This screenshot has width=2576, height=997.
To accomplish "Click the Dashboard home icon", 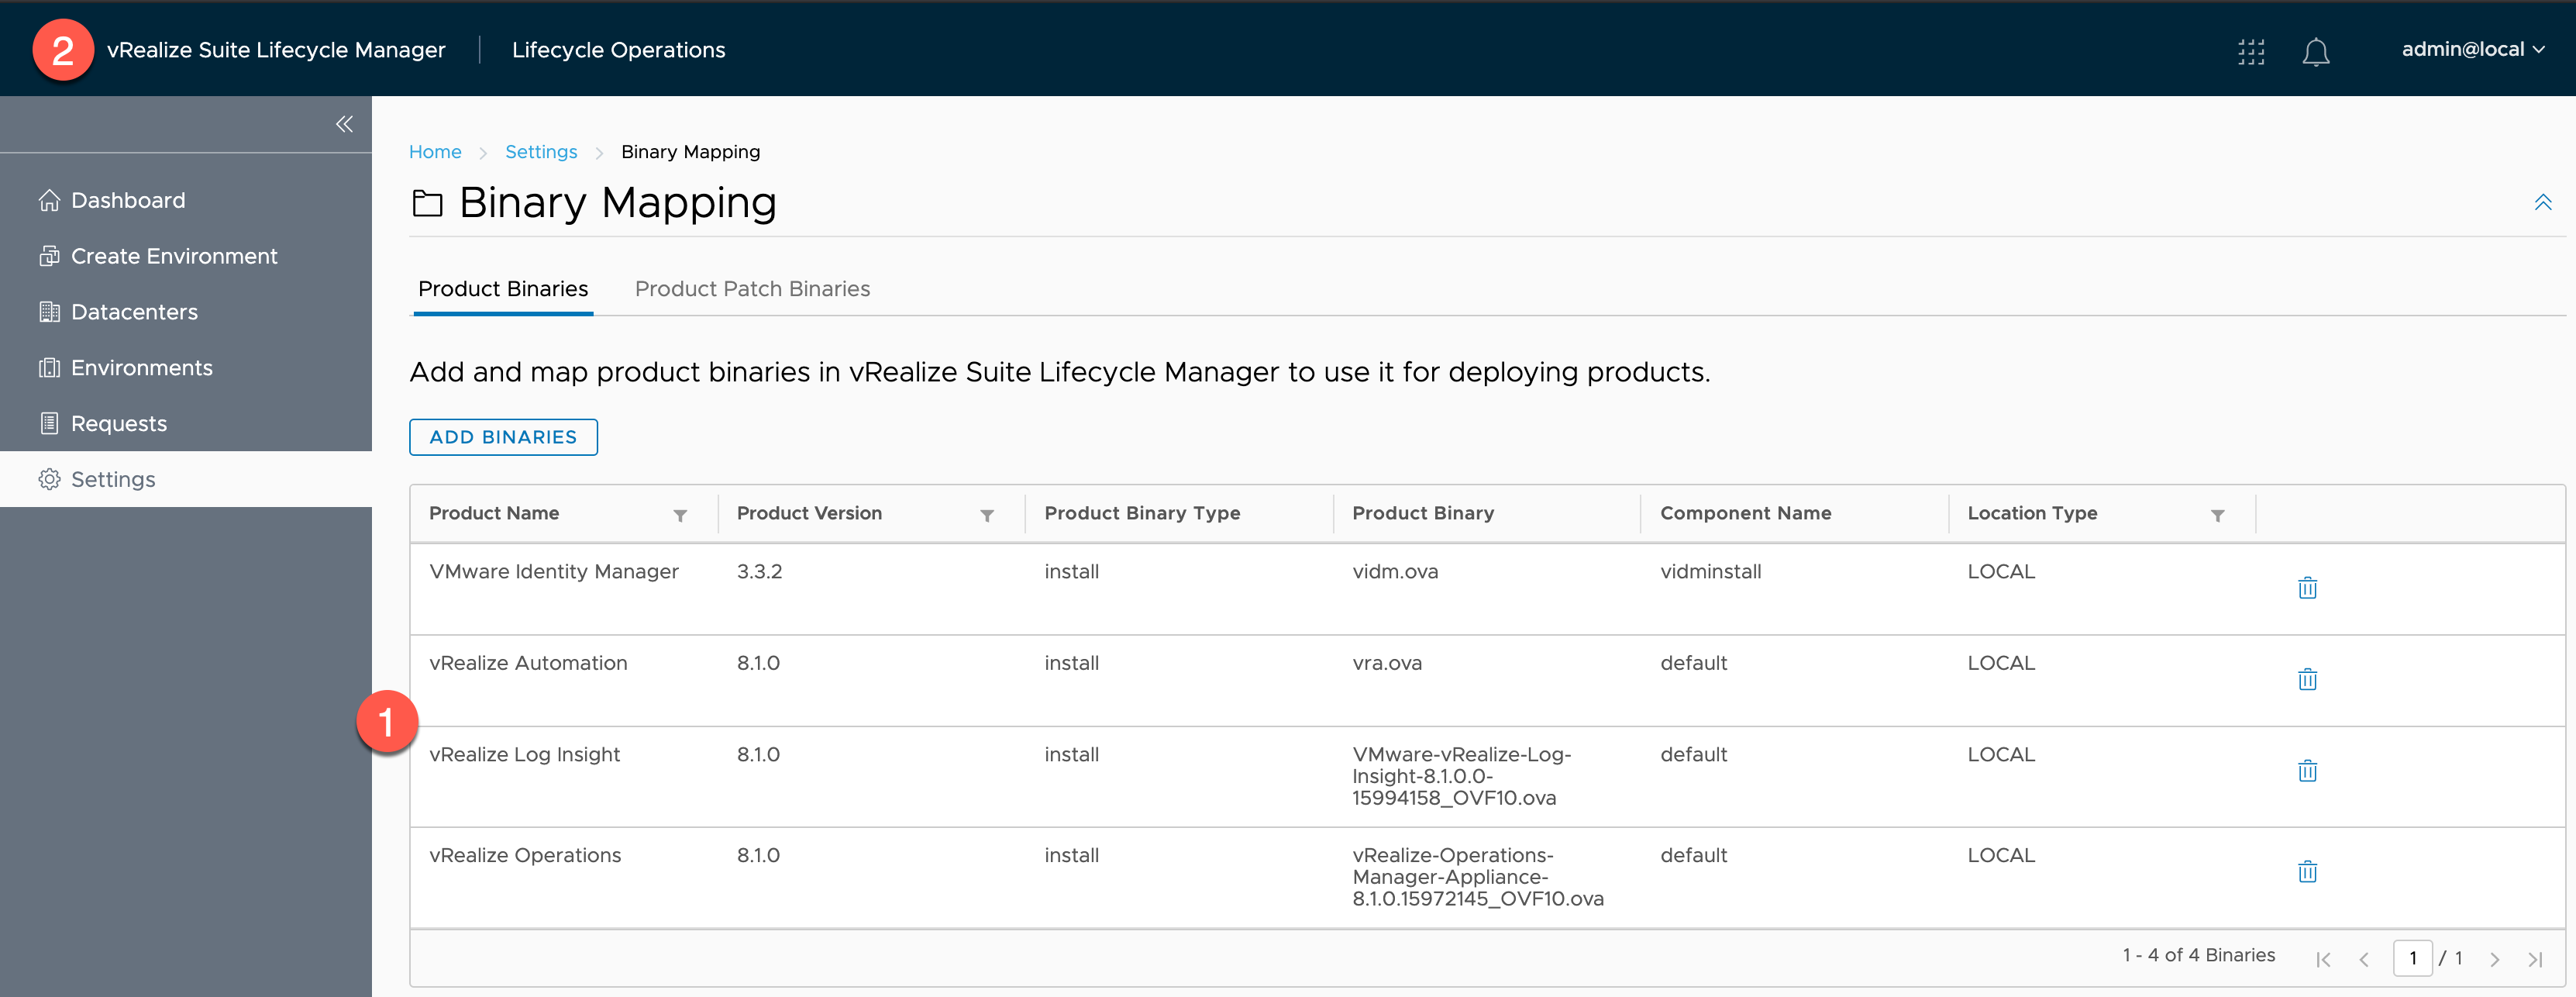I will (x=49, y=200).
